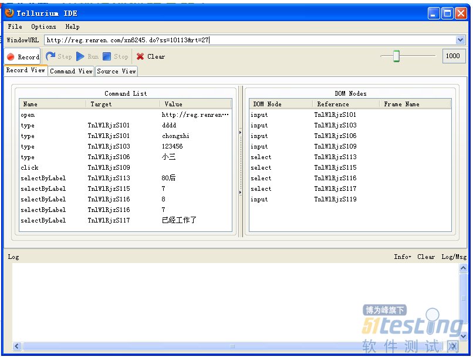Select the click TnlWlRjzS109 command row
The image size is (473, 357).
pyautogui.click(x=126, y=167)
